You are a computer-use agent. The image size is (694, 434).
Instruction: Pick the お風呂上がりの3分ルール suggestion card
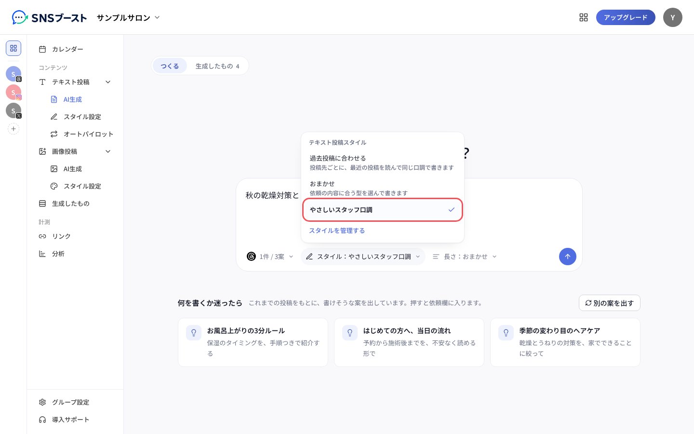click(x=253, y=342)
